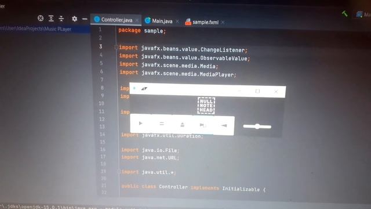Click the Play button in music player
The image size is (371, 209).
click(140, 123)
